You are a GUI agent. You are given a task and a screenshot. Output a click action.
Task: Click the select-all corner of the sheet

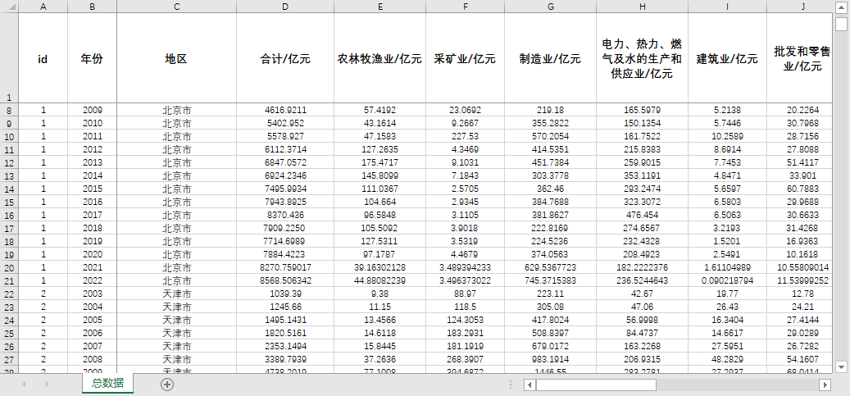click(9, 6)
